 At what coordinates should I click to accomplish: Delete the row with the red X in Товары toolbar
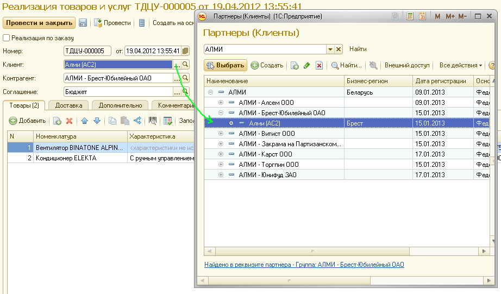pos(69,121)
